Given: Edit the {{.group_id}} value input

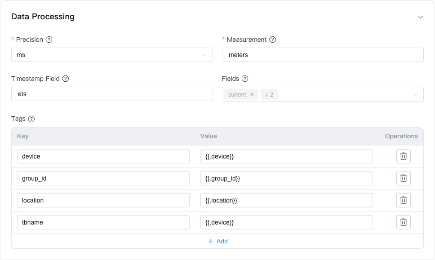Looking at the screenshot, I should (x=287, y=178).
